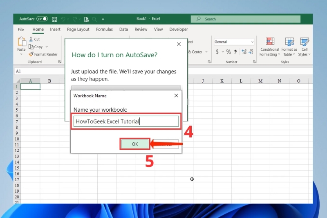Select column M header
The height and width of the screenshot is (218, 327).
[x=260, y=81]
